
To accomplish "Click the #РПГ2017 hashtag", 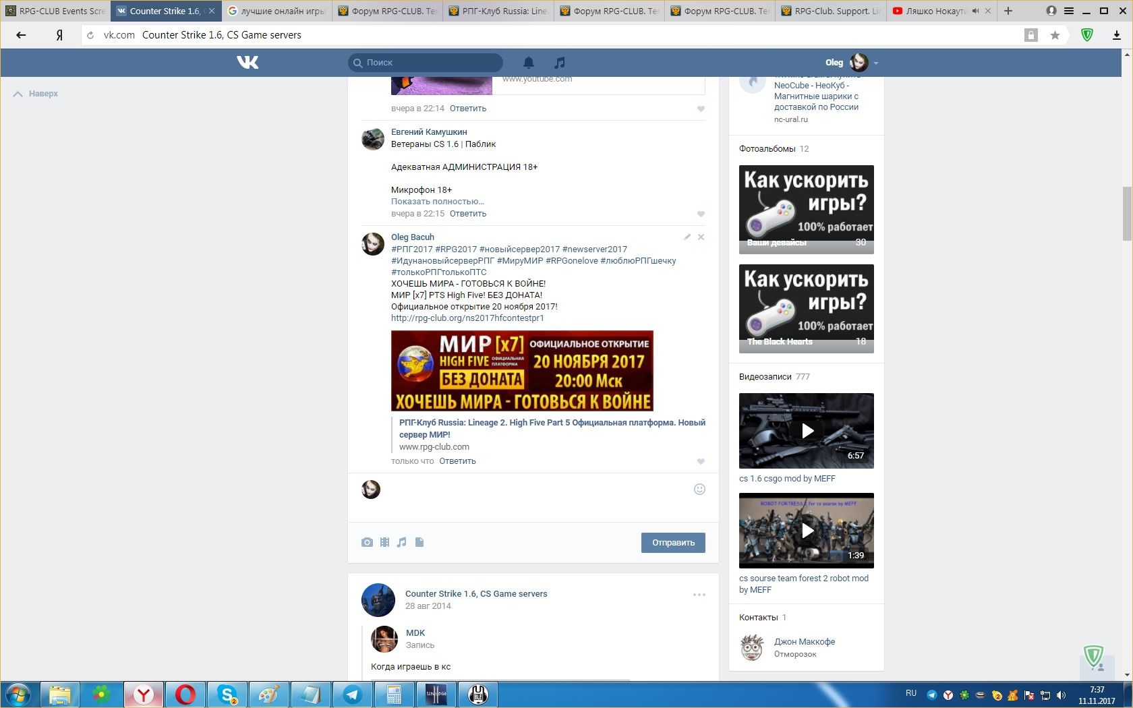I will coord(411,249).
